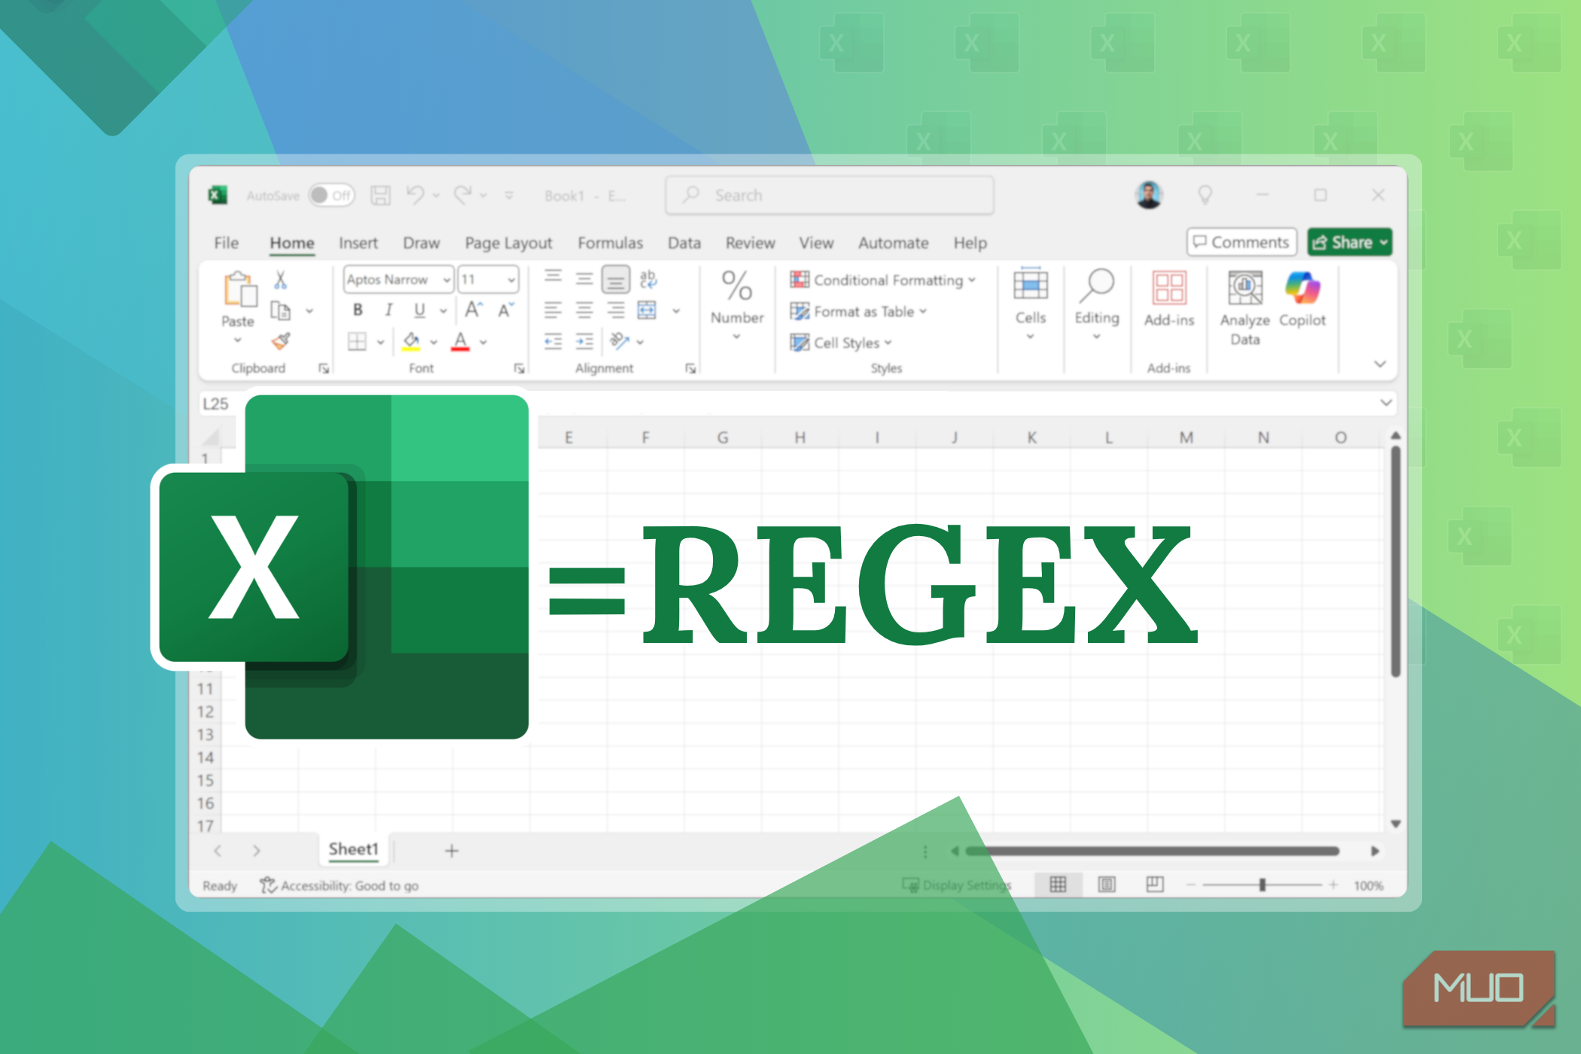Click the Paste clipboard icon
Viewport: 1581px width, 1054px height.
tap(239, 289)
